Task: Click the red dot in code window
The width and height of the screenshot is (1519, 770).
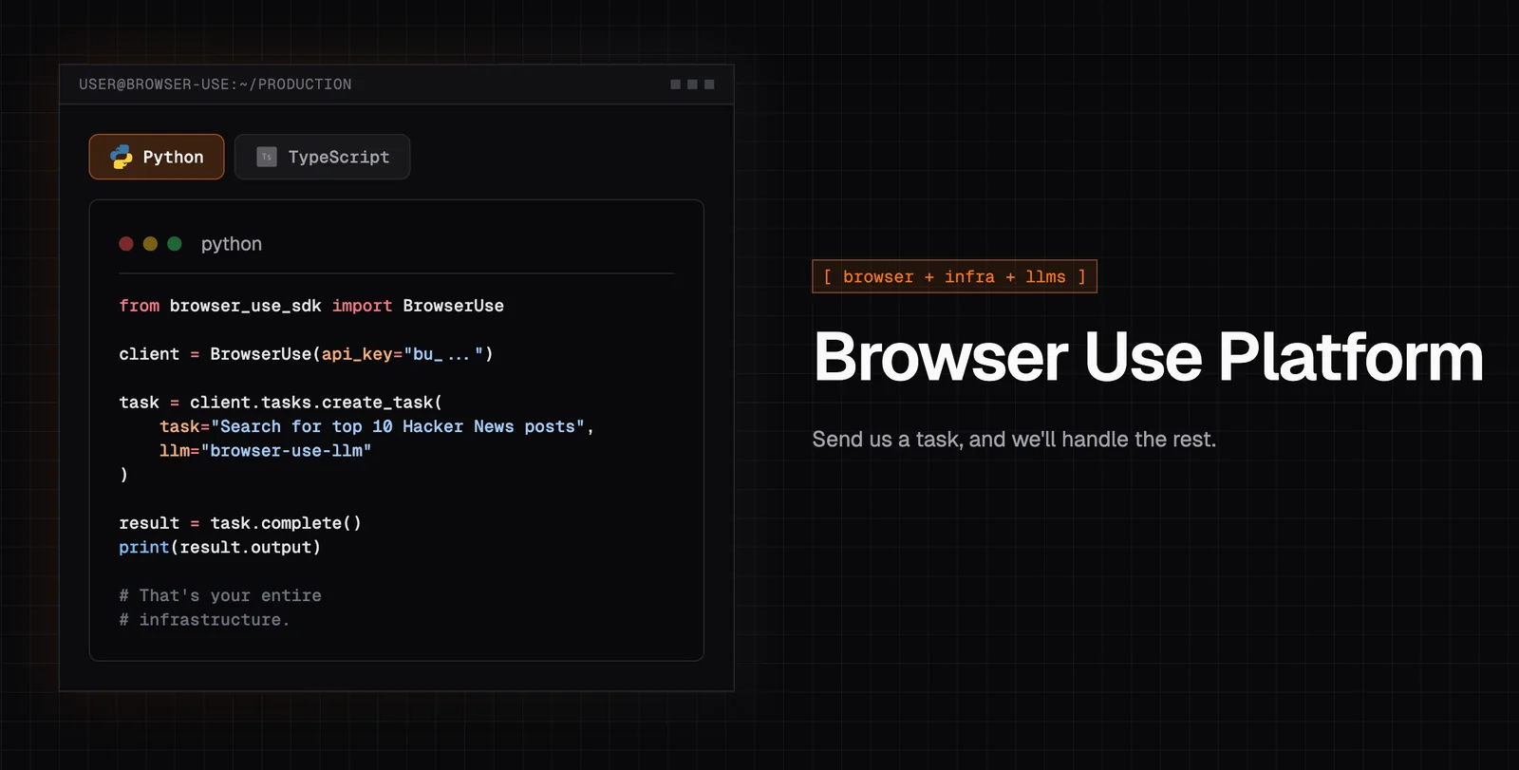Action: (126, 244)
